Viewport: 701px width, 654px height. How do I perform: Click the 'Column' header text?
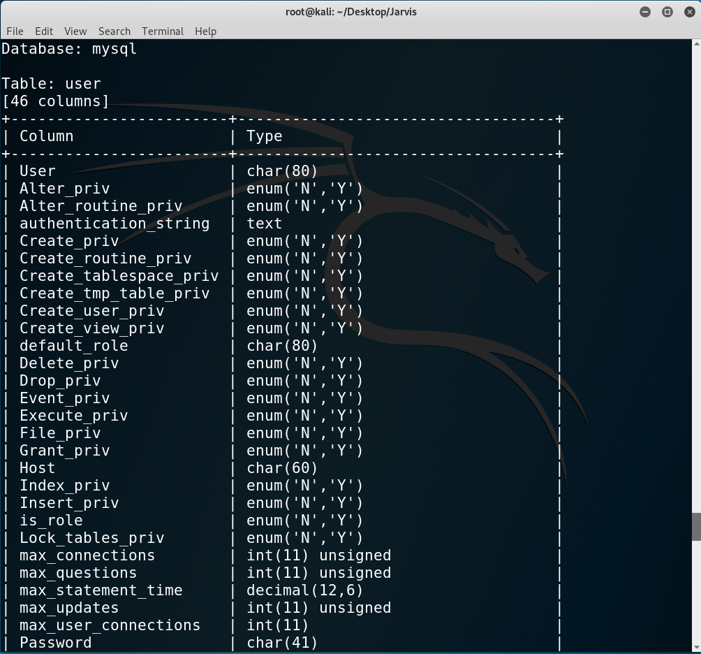[x=47, y=136]
